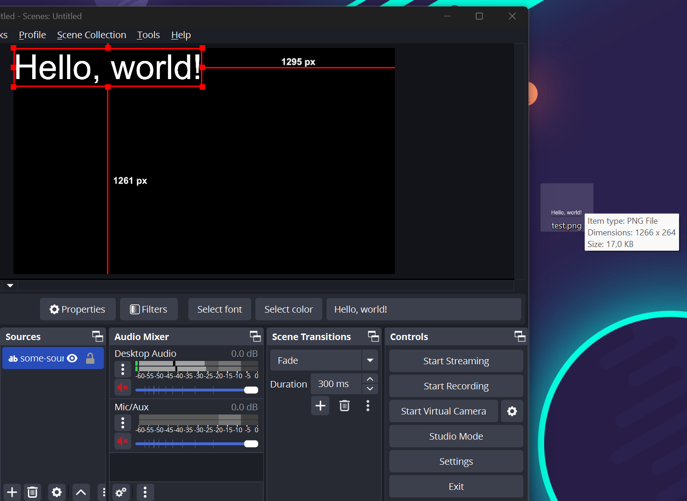Pop out the Scene Transitions dock
This screenshot has height=501, width=687.
point(374,336)
